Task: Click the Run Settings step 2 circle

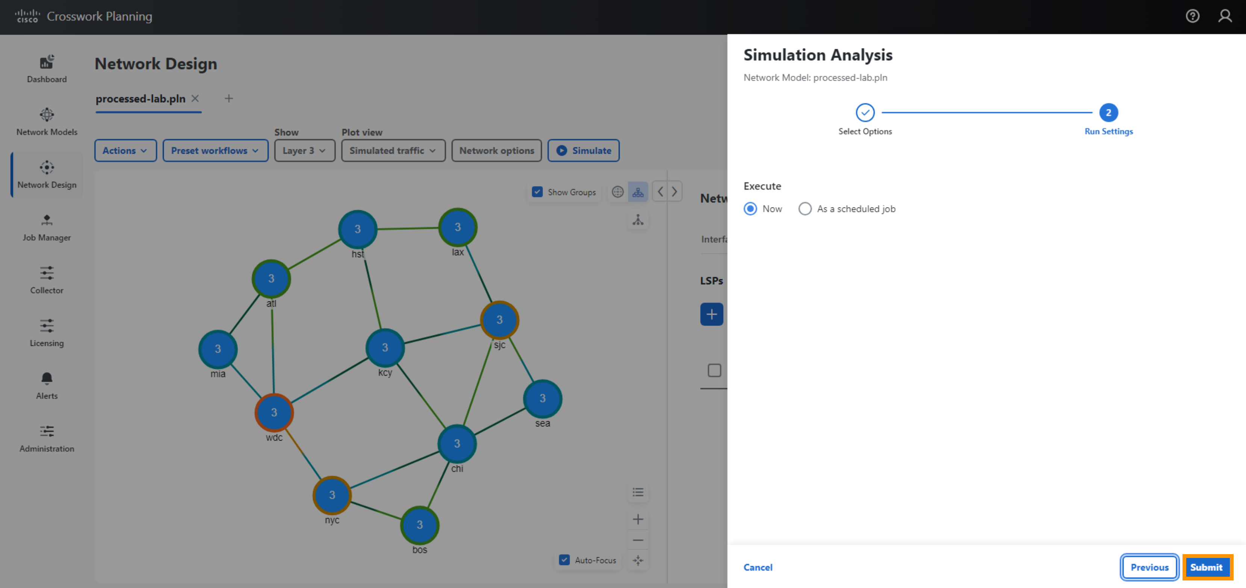Action: pos(1108,113)
